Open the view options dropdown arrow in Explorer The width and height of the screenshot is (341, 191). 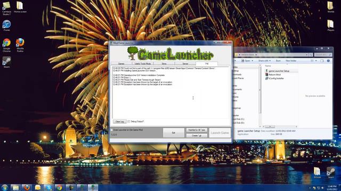pos(316,61)
